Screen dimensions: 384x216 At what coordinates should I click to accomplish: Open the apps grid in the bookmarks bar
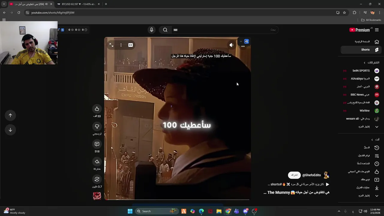coord(4,20)
